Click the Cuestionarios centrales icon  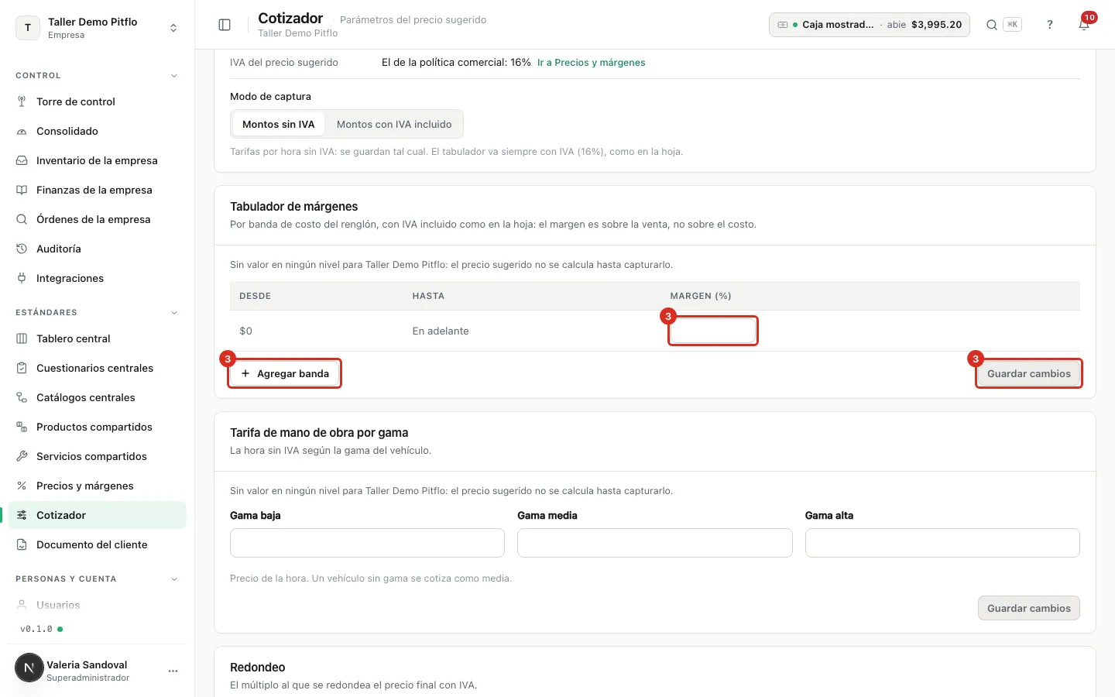point(22,368)
